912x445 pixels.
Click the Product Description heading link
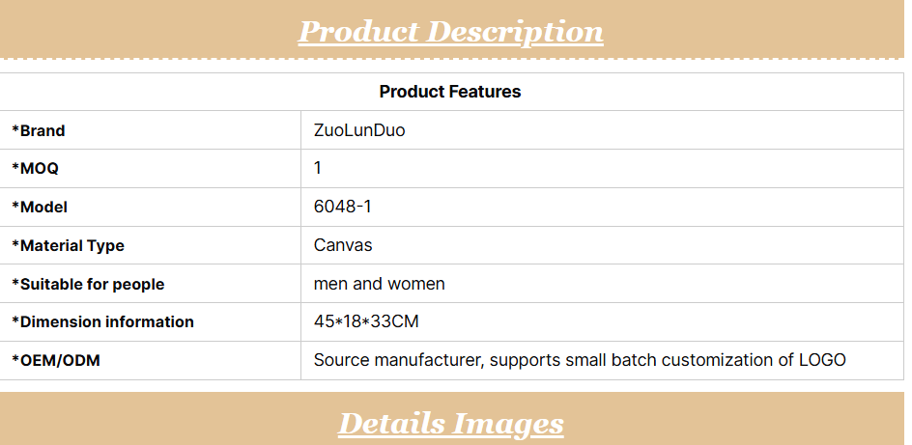[450, 32]
